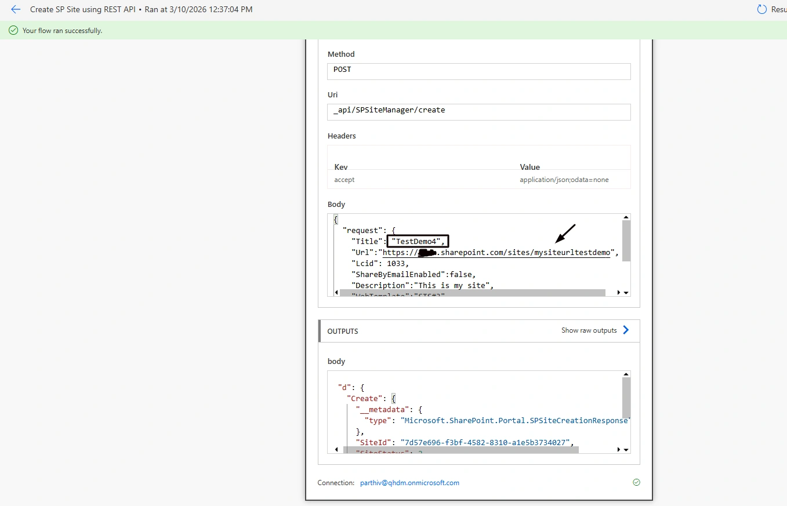Click the chevron beside Show raw outputs

tap(626, 330)
